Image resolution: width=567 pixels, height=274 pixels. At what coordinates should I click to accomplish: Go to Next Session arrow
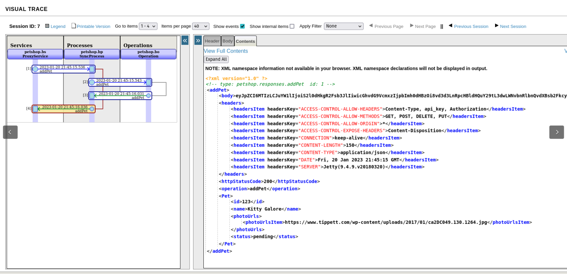(496, 26)
